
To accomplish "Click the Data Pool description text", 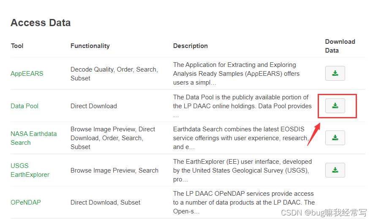I will tap(242, 106).
